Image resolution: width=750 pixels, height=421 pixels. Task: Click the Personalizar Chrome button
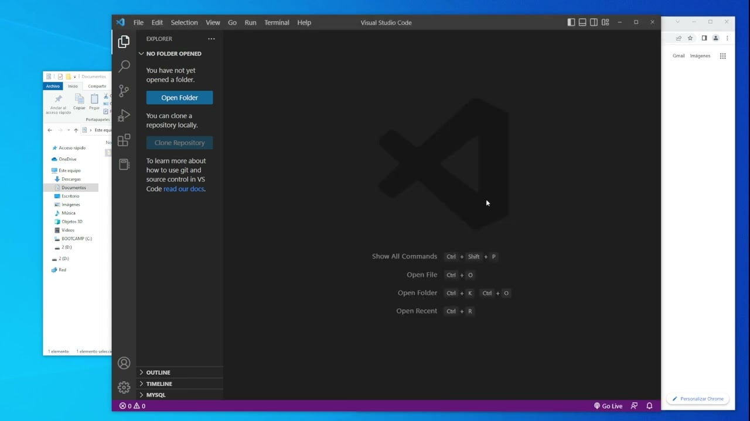click(x=697, y=398)
